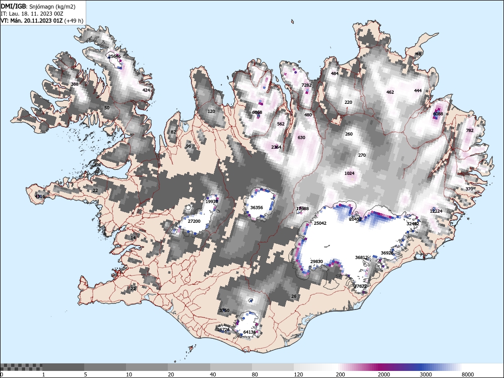Click the snow value 48 in the northeast
Screen dimensions: 504x378
418,54
